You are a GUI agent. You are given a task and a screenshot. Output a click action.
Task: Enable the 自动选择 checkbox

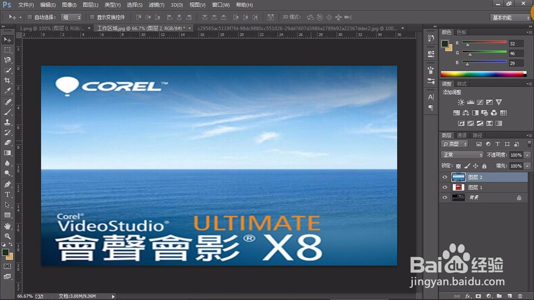[x=29, y=17]
